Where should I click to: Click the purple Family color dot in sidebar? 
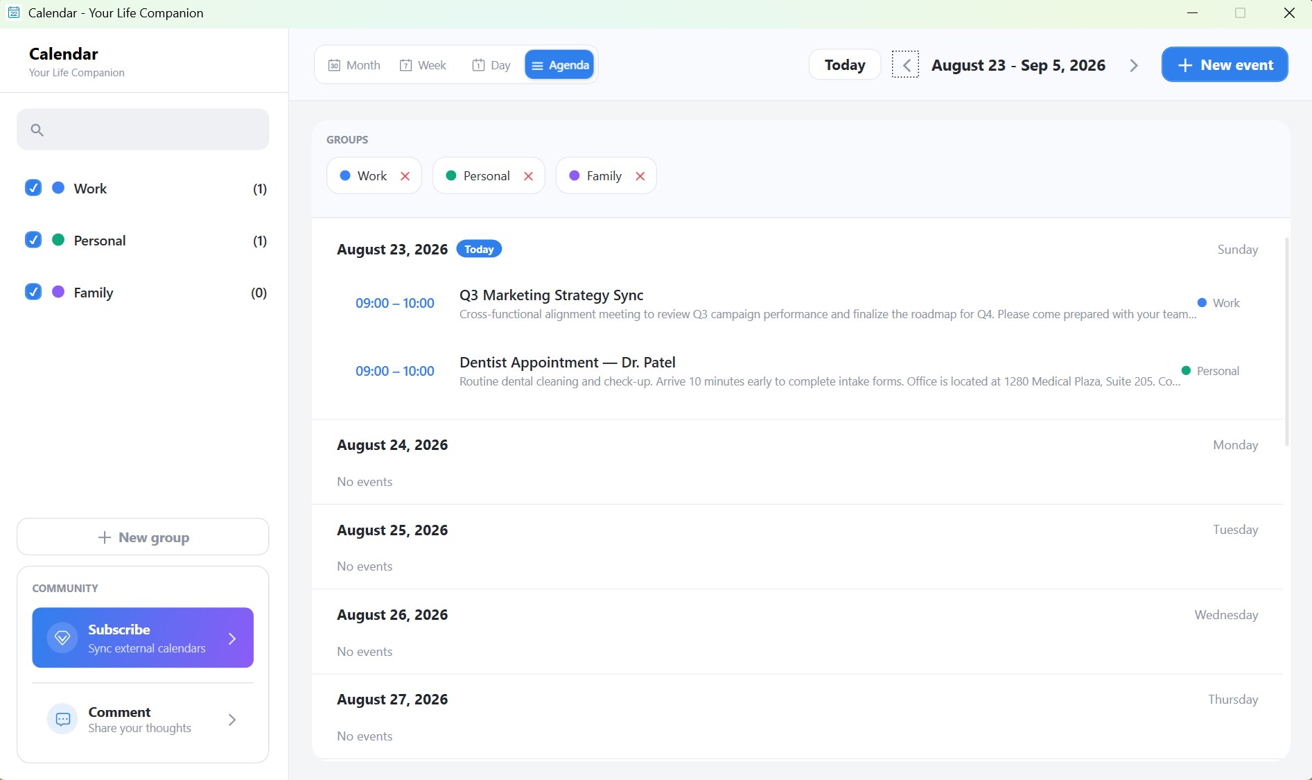click(58, 292)
